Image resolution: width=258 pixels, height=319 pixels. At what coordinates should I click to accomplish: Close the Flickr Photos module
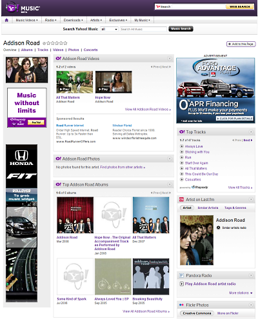[x=251, y=305]
